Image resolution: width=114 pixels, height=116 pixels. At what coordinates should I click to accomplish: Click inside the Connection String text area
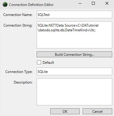[74, 35]
